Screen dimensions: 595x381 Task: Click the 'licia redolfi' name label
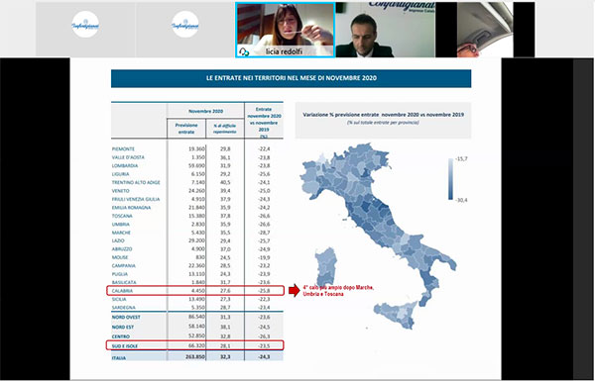pyautogui.click(x=284, y=51)
